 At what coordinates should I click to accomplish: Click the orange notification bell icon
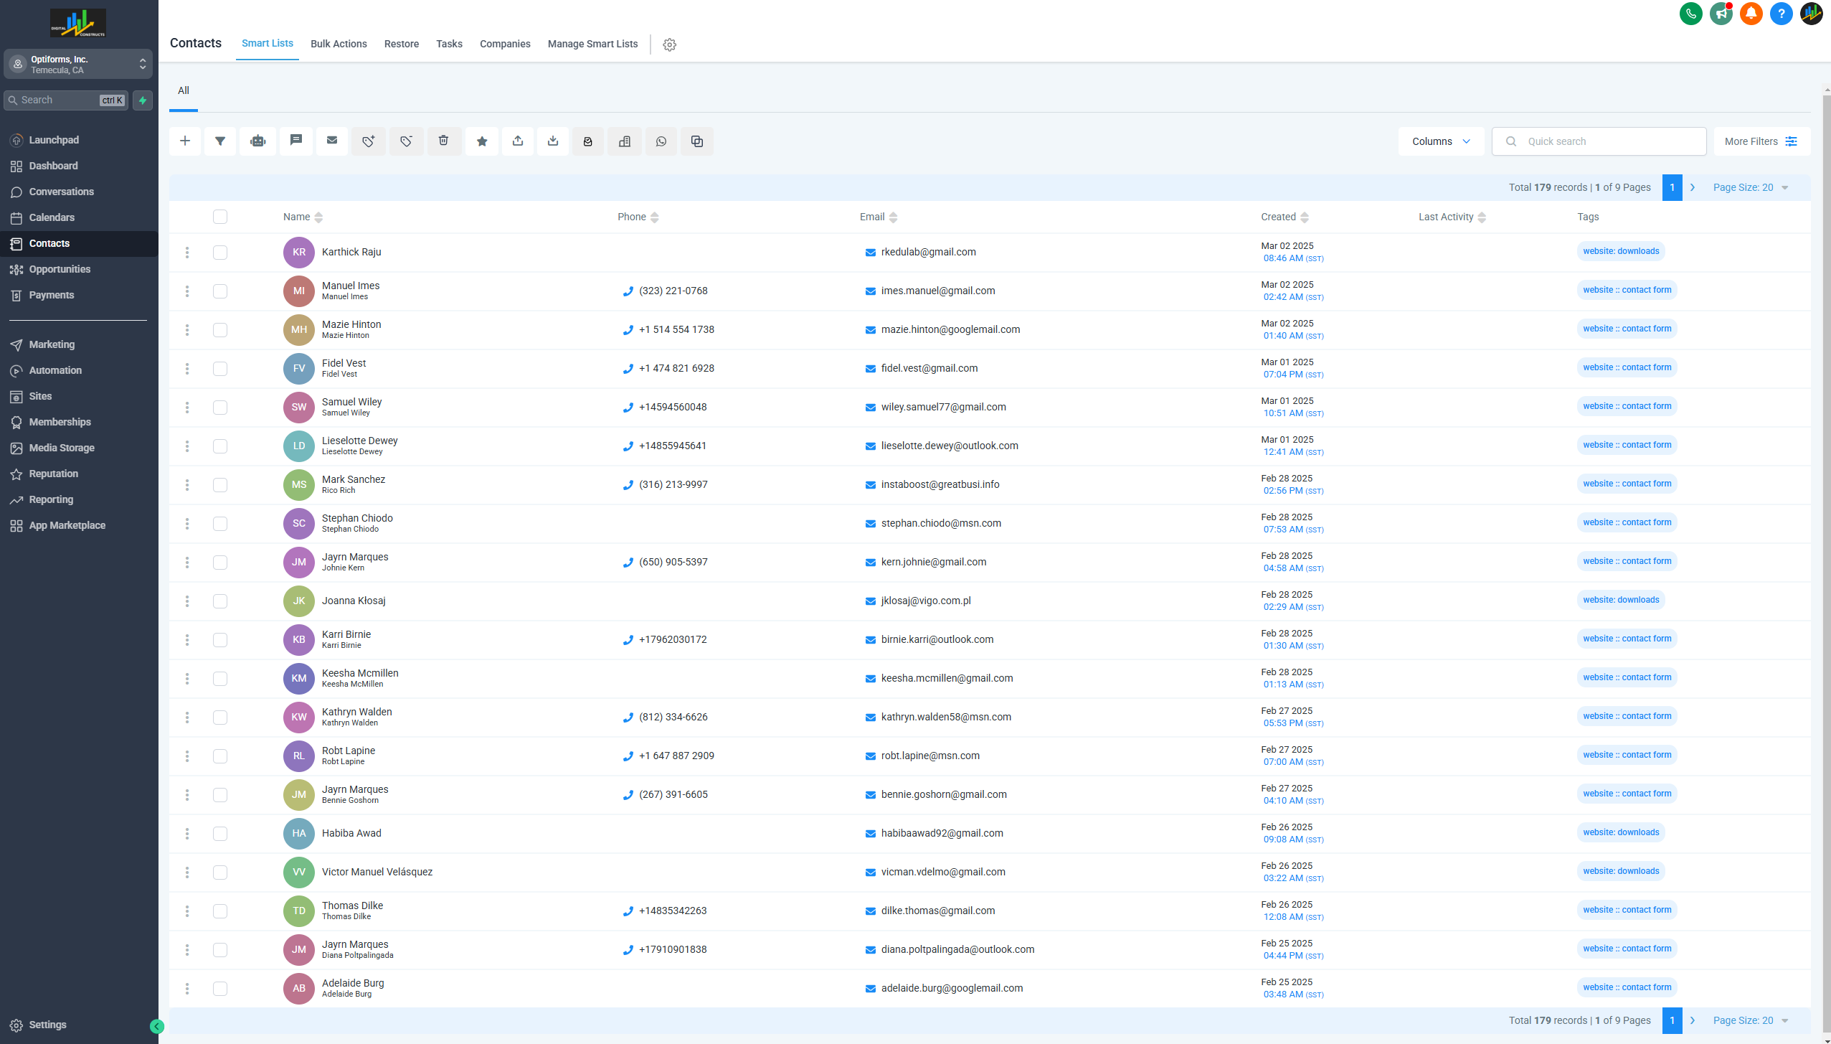1751,14
